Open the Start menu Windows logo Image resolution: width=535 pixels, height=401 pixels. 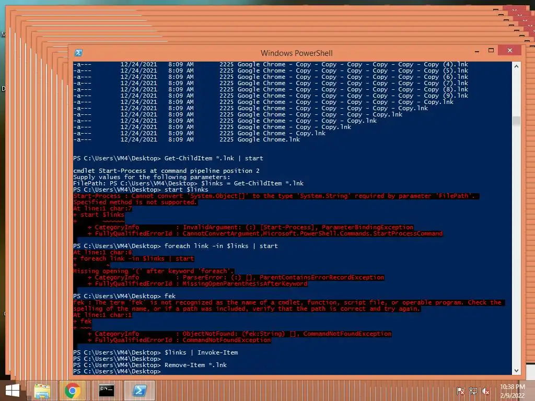(13, 391)
